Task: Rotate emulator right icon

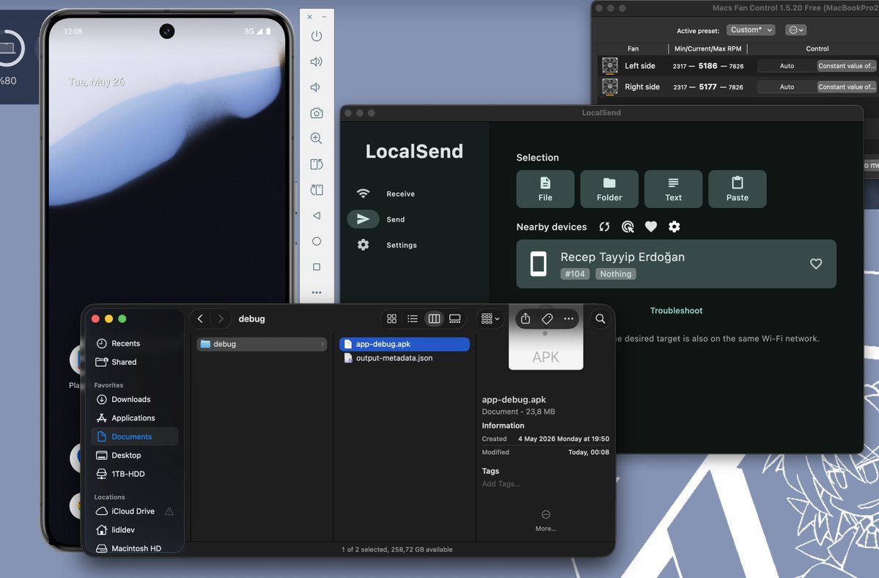Action: click(317, 190)
